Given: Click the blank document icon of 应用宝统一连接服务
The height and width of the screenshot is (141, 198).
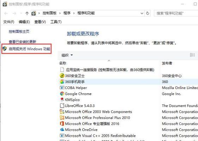Looking at the screenshot, I should (x=62, y=69).
